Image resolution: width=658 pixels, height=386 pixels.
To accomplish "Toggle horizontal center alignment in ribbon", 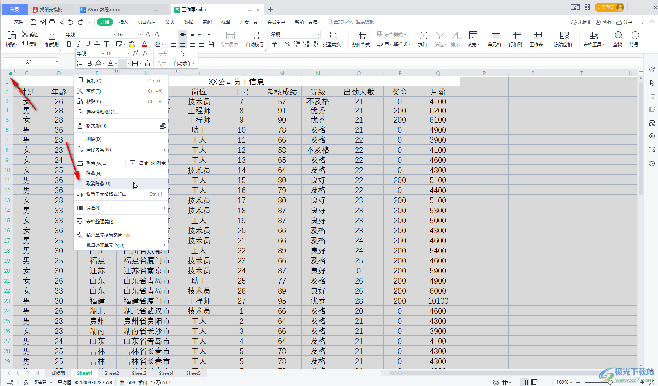I will click(x=182, y=44).
